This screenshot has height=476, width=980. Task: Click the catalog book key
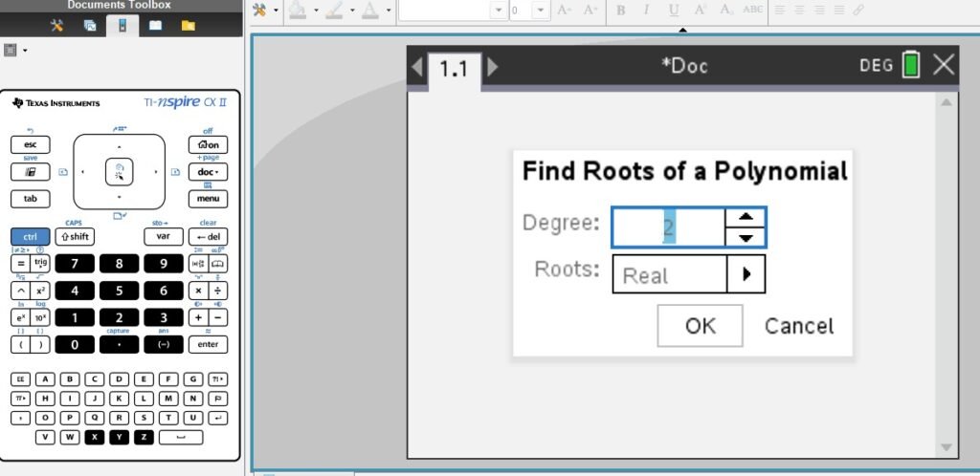click(x=218, y=264)
